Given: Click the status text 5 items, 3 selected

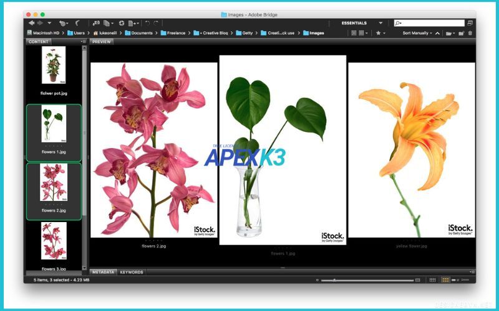Looking at the screenshot, I should pos(61,280).
